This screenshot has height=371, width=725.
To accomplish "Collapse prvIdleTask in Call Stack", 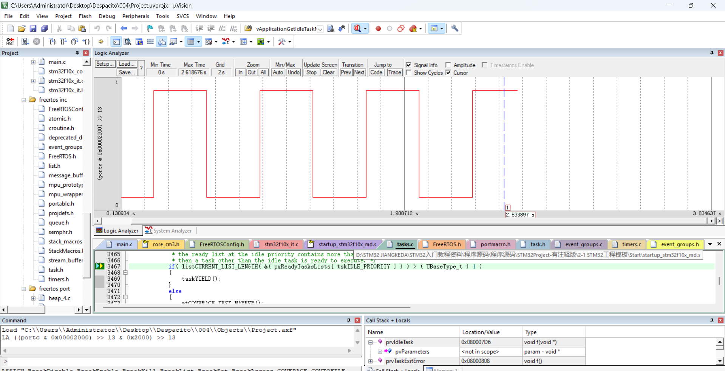I will 371,342.
